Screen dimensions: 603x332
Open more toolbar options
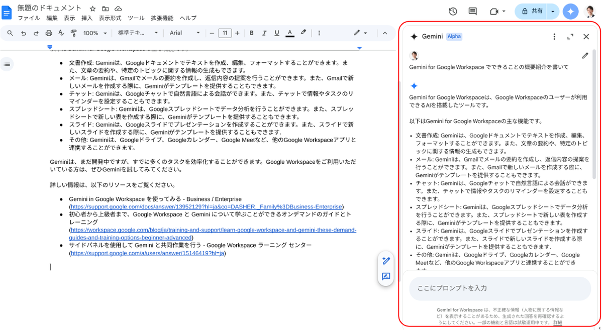(x=319, y=33)
